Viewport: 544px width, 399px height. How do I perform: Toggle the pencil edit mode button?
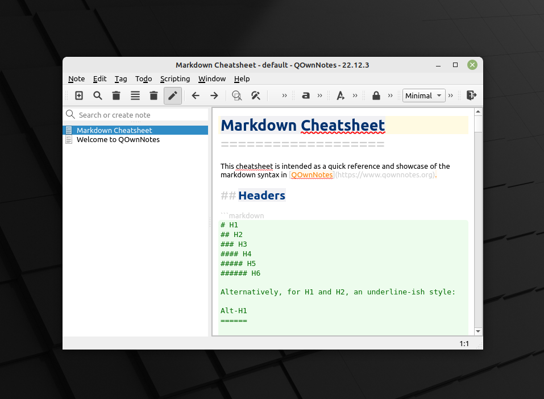172,95
